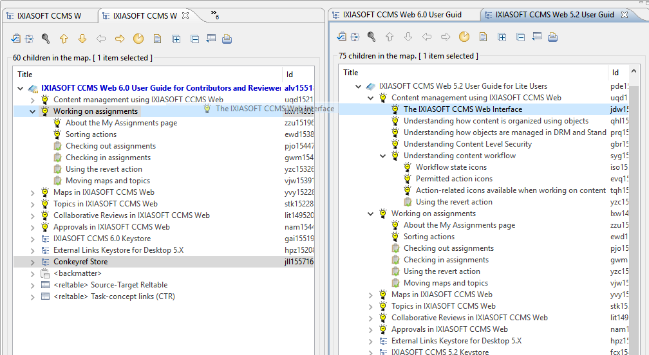Close the IXIASOFT CCMS Web 5.2 User Guid tab
Image resolution: width=649 pixels, height=355 pixels.
[x=625, y=14]
